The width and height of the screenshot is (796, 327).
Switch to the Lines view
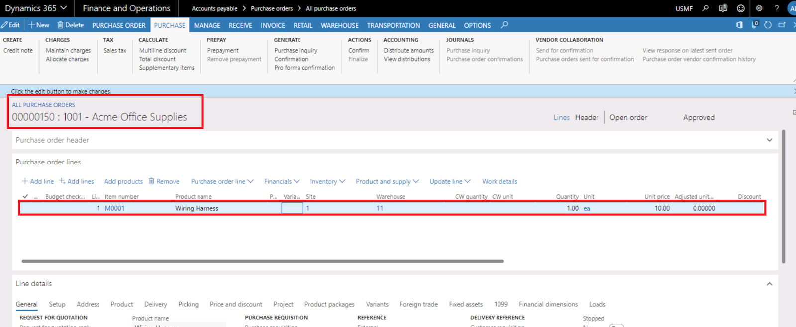point(561,118)
